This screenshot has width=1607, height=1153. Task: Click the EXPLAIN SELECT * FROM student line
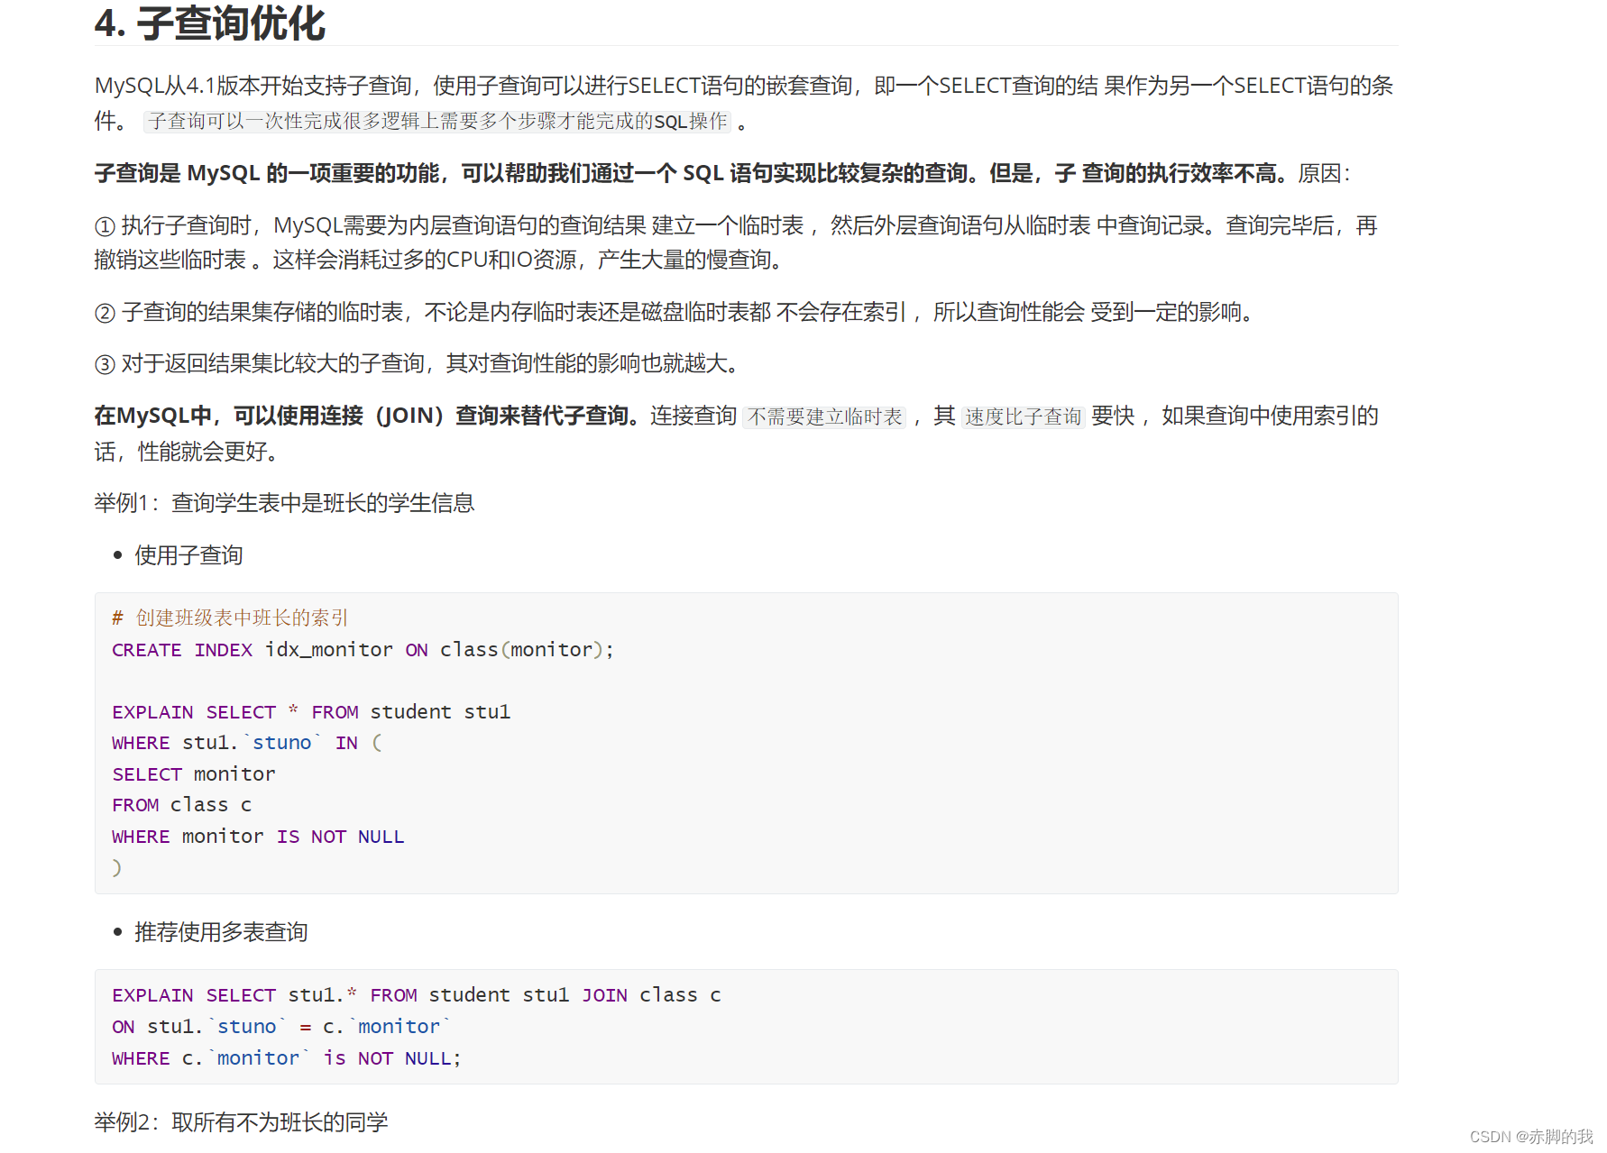pyautogui.click(x=310, y=711)
